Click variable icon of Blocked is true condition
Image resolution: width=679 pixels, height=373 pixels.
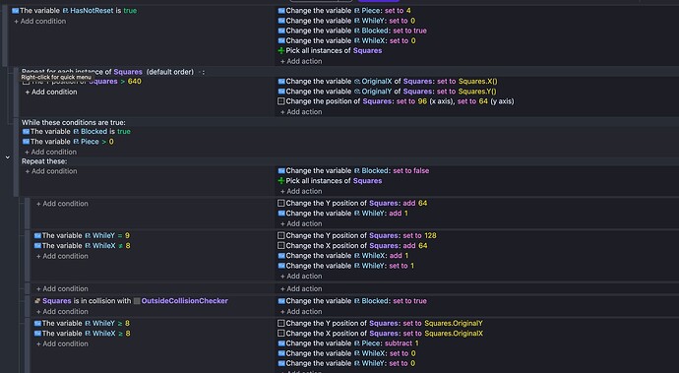click(x=26, y=131)
